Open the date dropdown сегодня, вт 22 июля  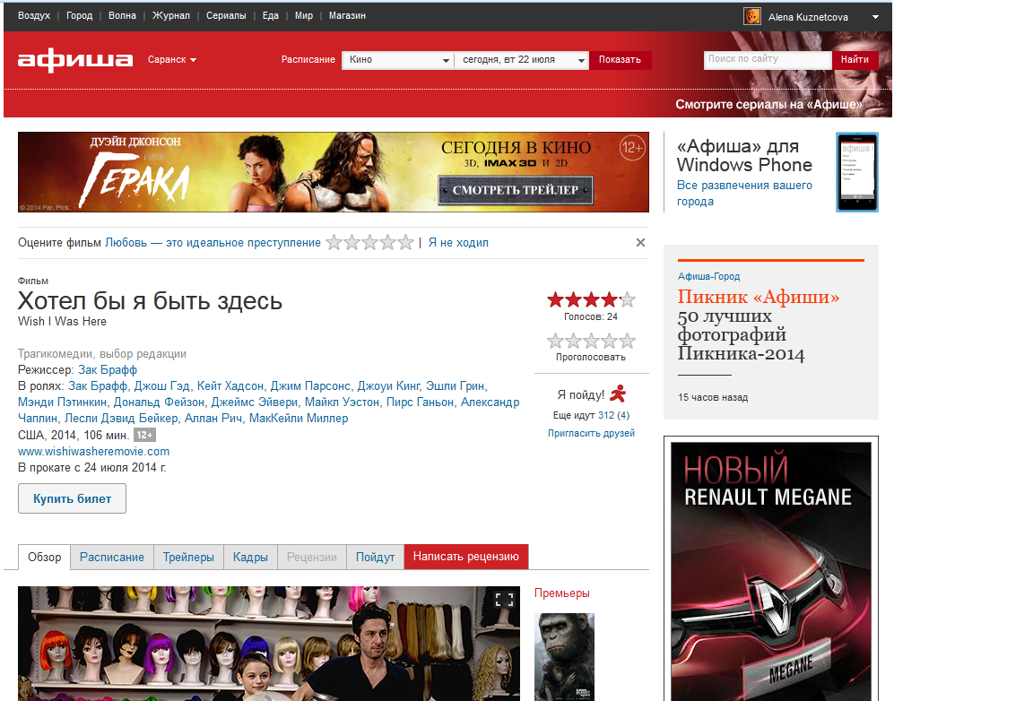click(521, 60)
